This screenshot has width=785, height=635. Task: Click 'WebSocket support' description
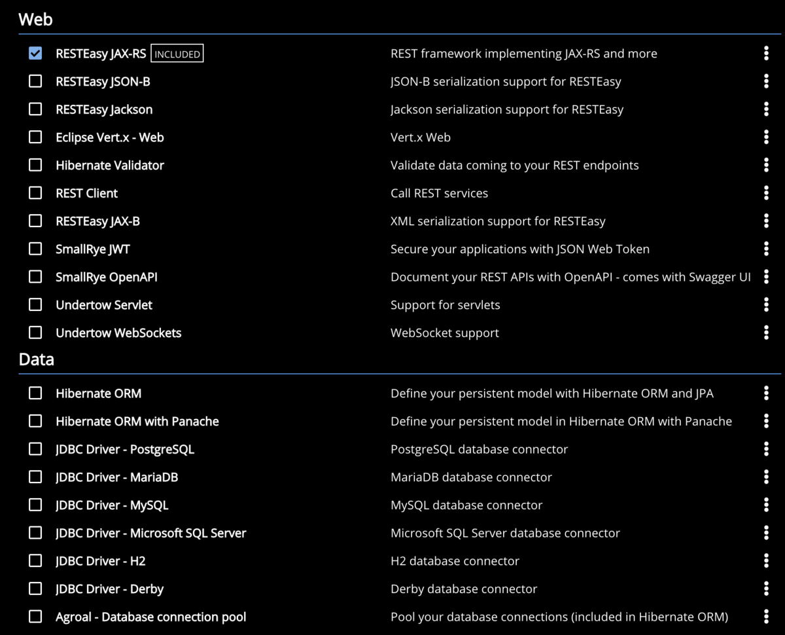[445, 333]
